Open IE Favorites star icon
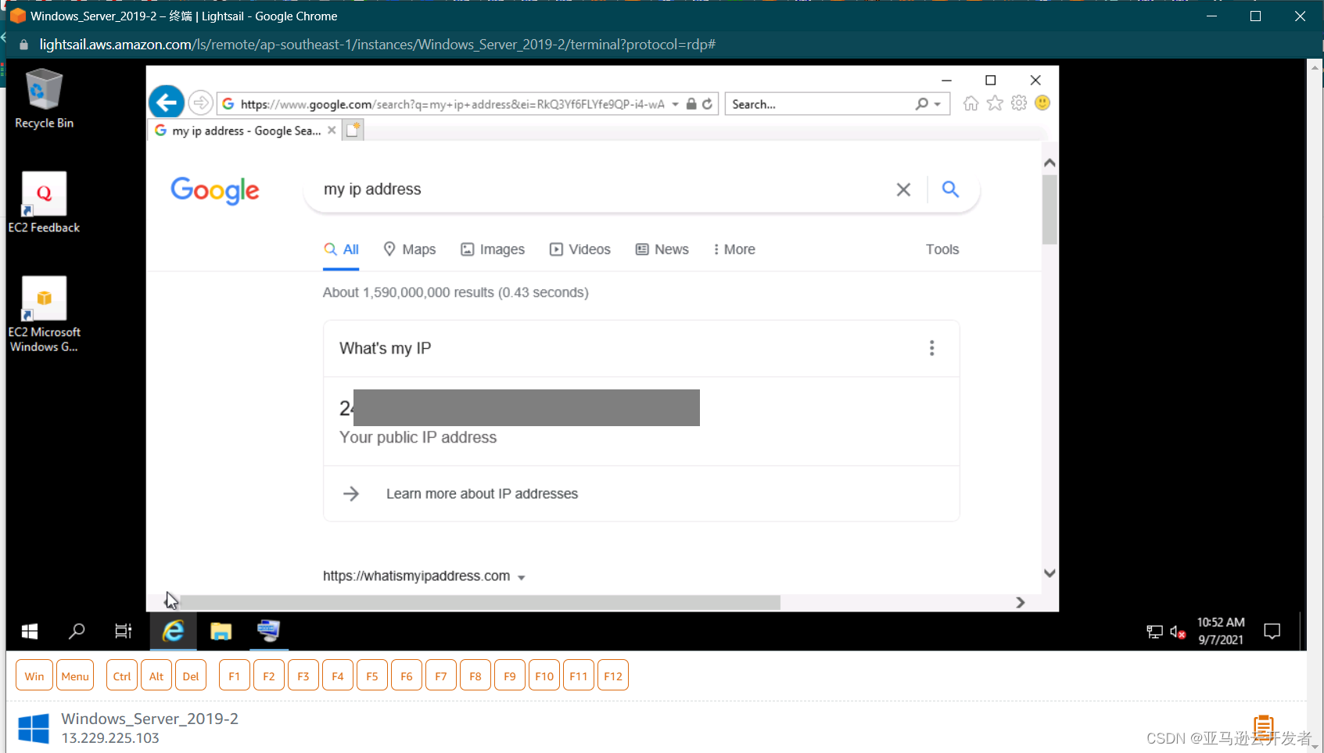This screenshot has width=1324, height=753. [x=995, y=103]
